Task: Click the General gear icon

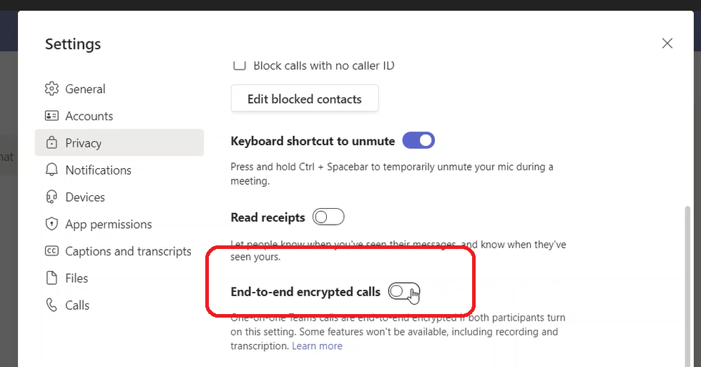Action: point(52,89)
